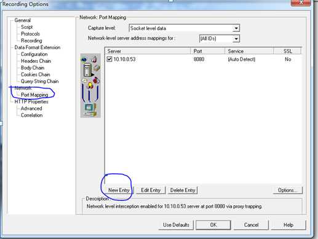This screenshot has width=318, height=239.
Task: Select the HTTP Properties node
Action: click(x=31, y=101)
